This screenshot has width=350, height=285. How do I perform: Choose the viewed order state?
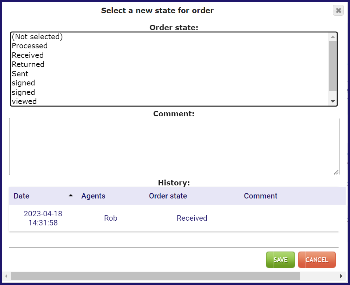[24, 101]
